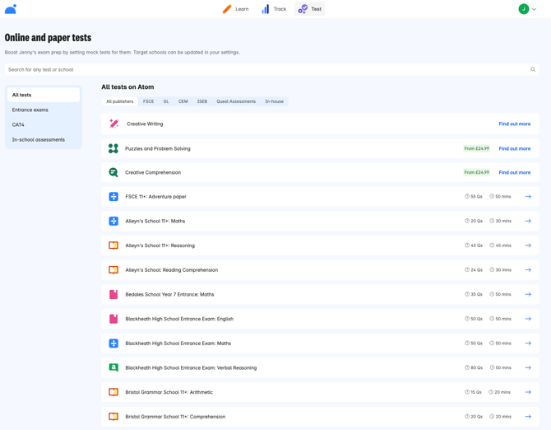Click the Creative Comprehension magnifier icon
The height and width of the screenshot is (430, 551).
(113, 172)
